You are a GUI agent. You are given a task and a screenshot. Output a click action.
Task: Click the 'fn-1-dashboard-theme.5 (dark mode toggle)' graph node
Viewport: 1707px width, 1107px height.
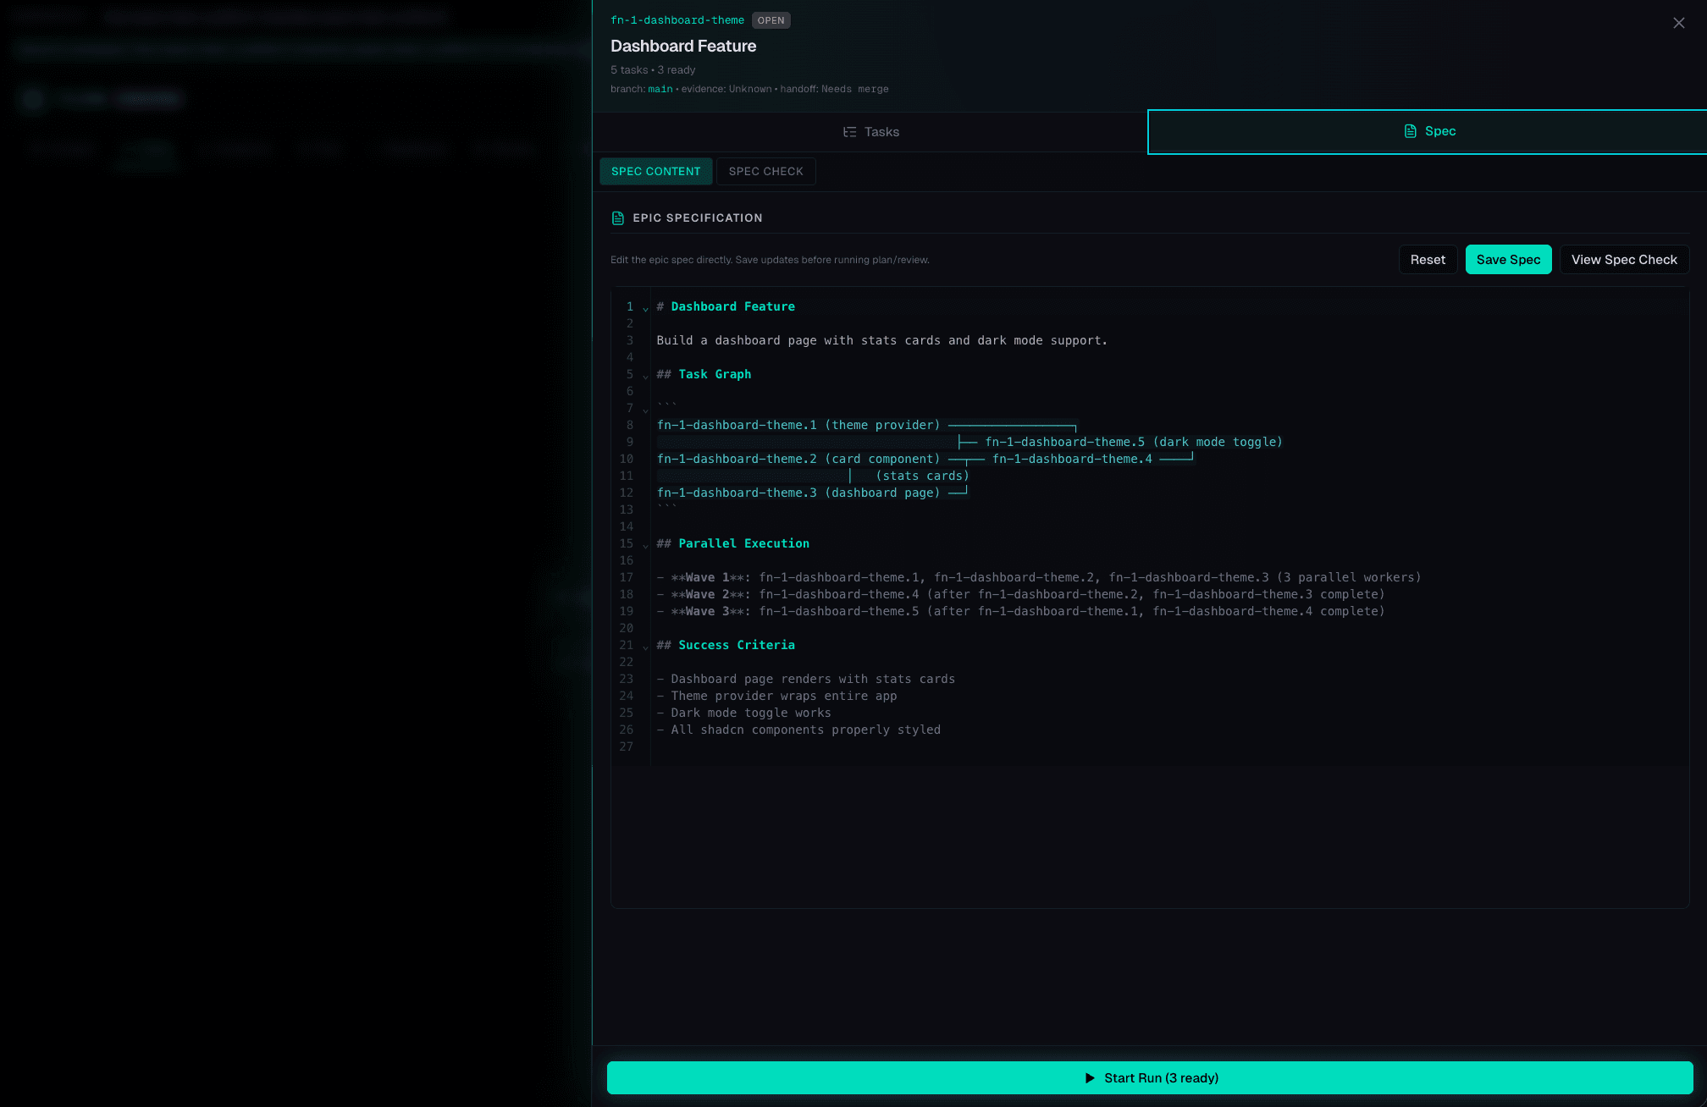pos(1134,442)
